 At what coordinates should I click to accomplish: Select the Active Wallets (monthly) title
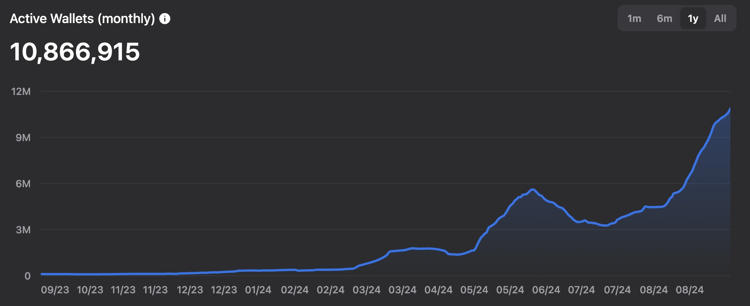tap(82, 18)
